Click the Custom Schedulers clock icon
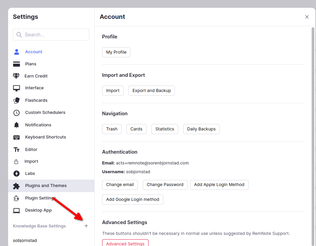Image resolution: width=316 pixels, height=246 pixels. pyautogui.click(x=17, y=113)
